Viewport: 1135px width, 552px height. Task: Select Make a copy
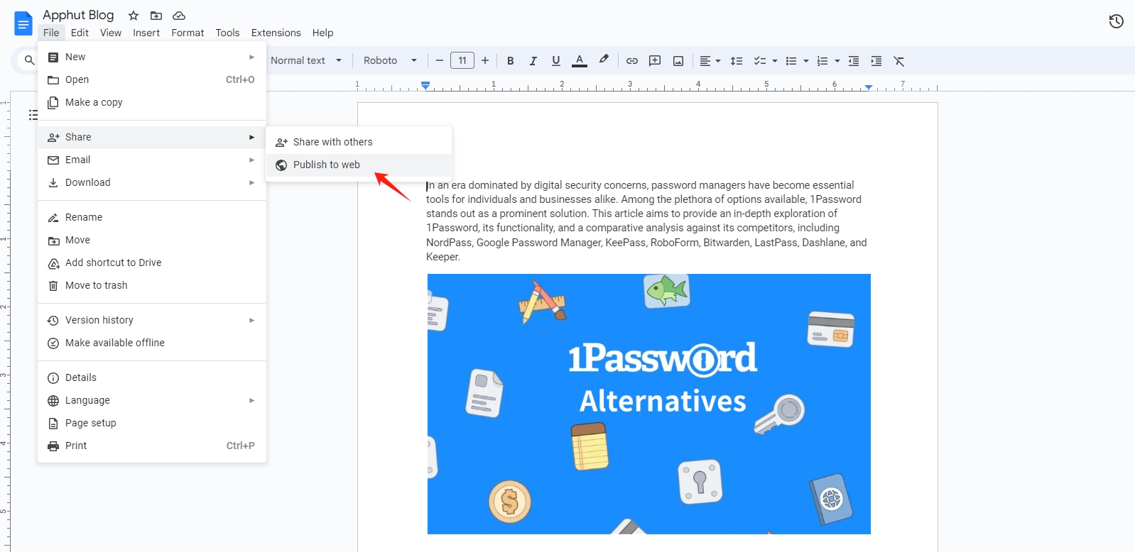coord(152,102)
